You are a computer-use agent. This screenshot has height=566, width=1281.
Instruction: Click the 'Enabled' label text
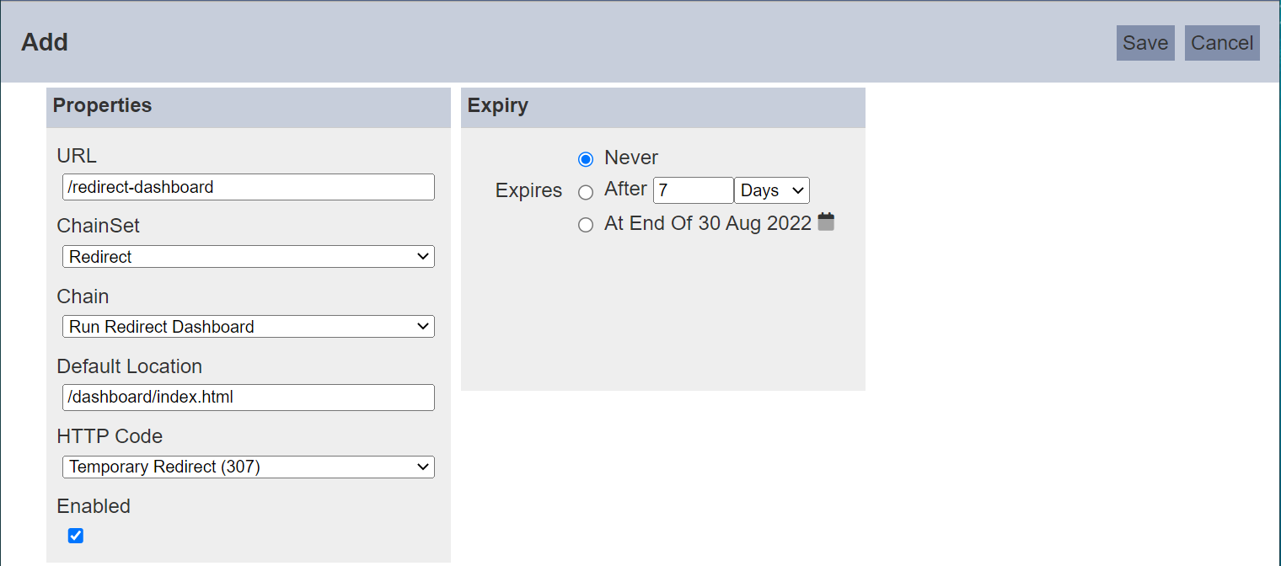pos(94,506)
